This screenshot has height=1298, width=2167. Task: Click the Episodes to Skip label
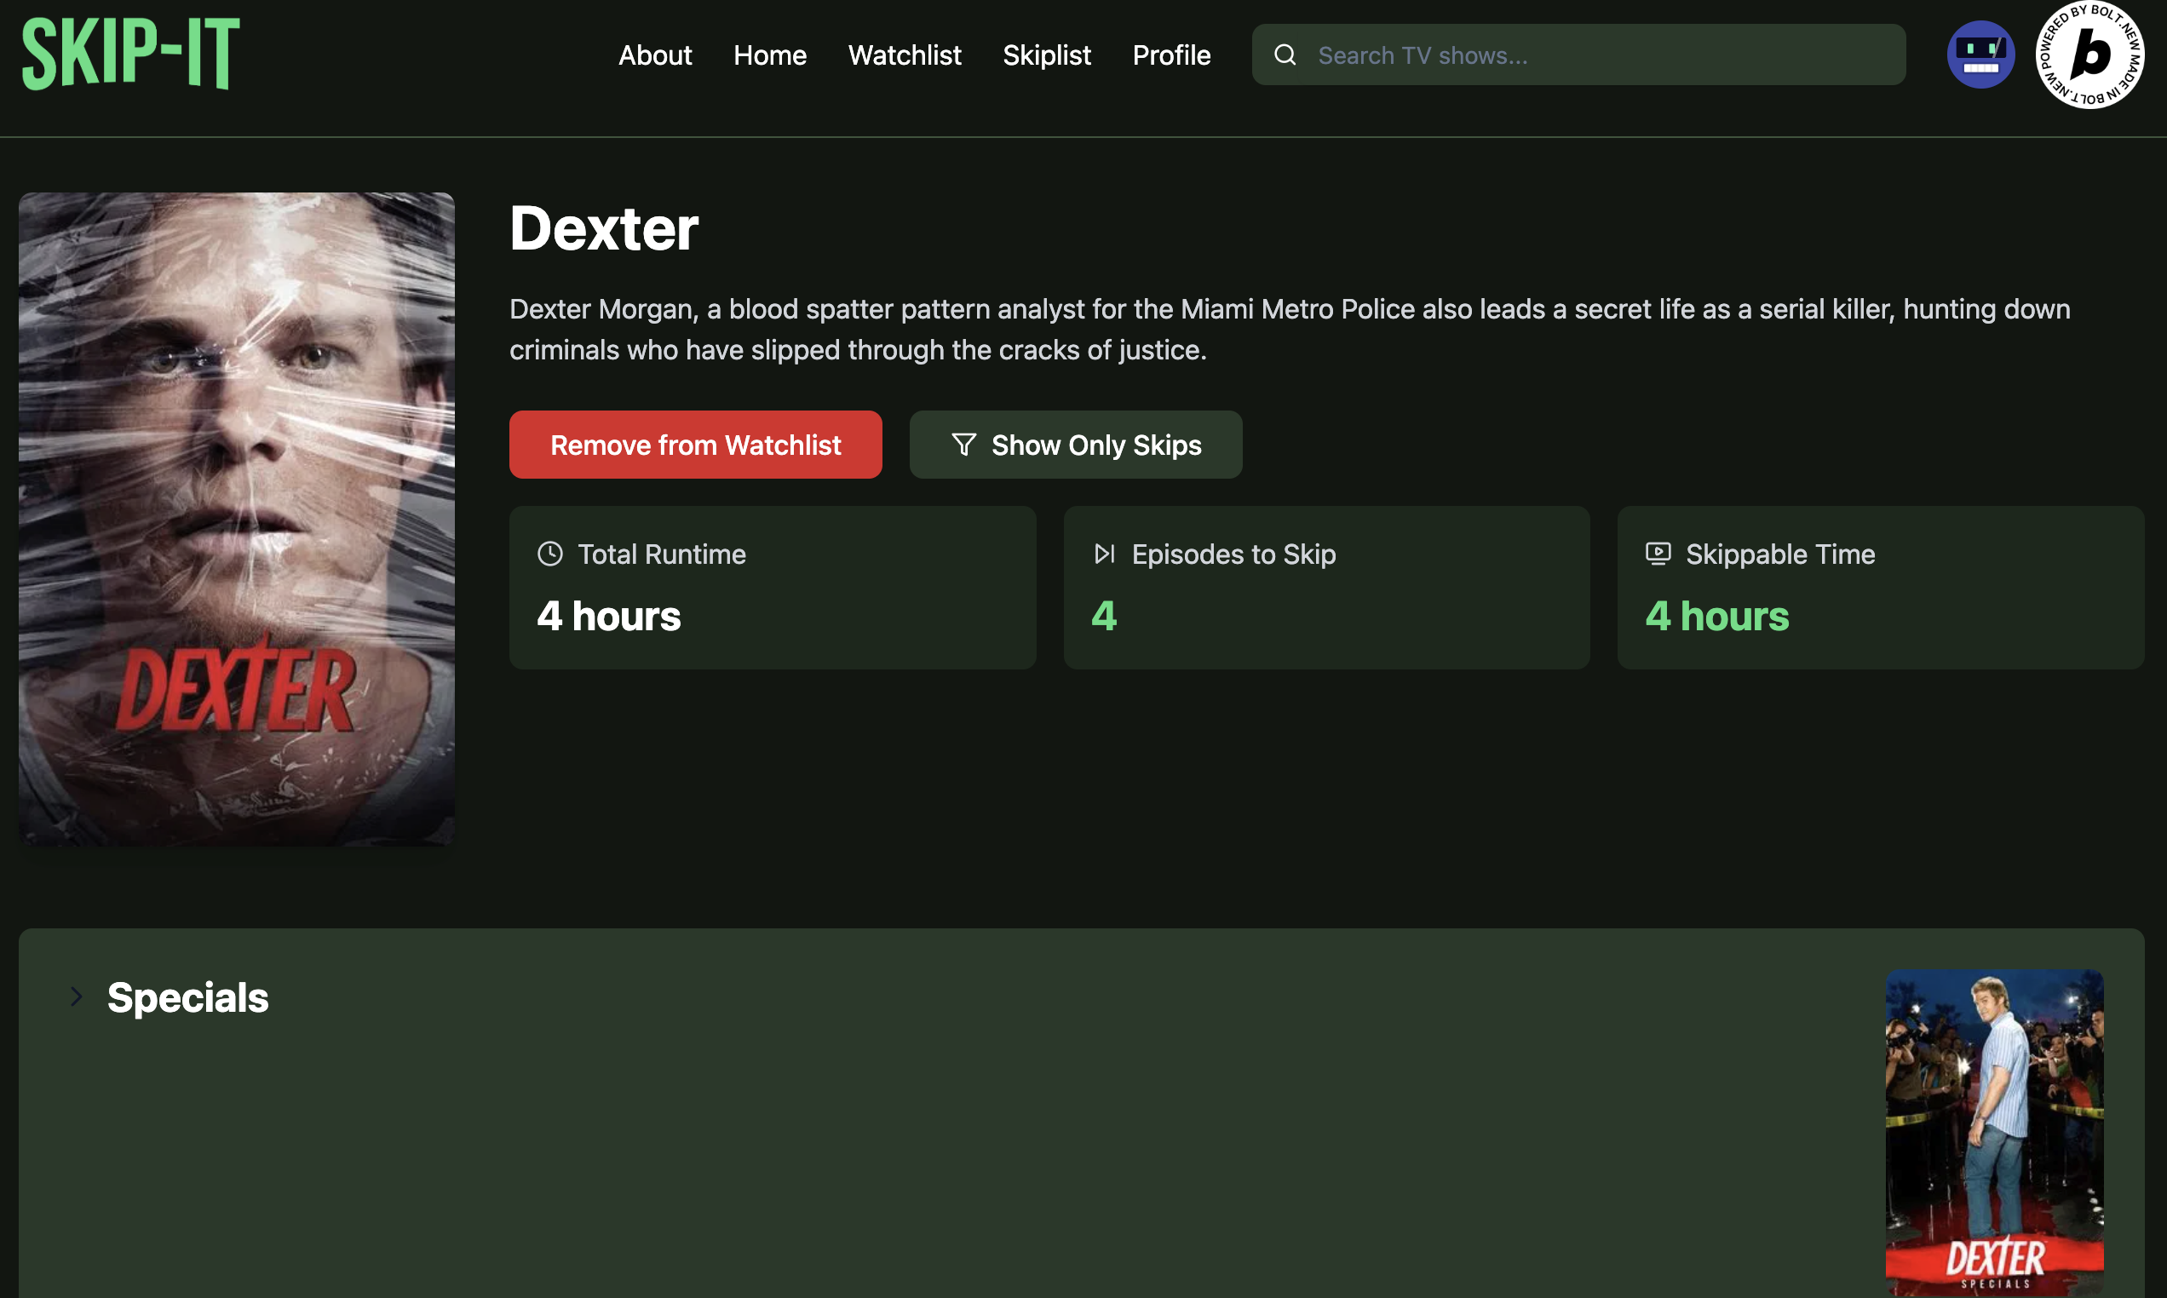(x=1233, y=554)
